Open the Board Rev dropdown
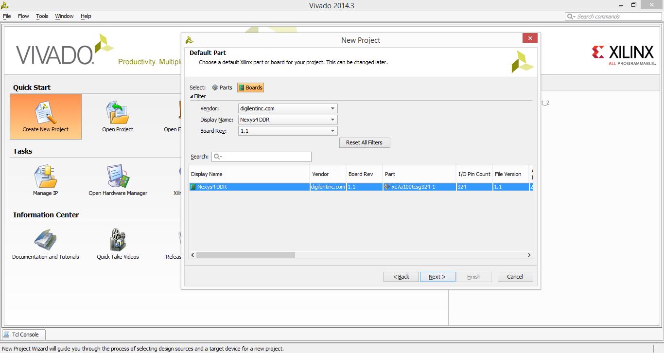Viewport: 664px width, 353px height. click(288, 131)
